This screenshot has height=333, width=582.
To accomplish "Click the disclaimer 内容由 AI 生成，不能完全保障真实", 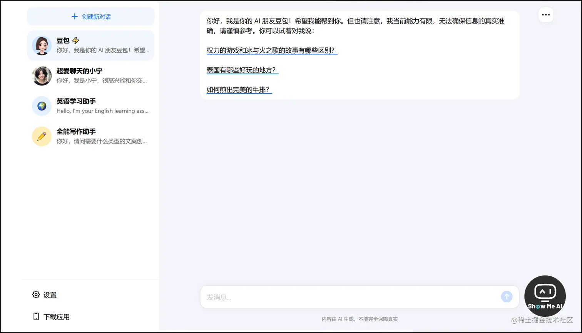I will 360,319.
